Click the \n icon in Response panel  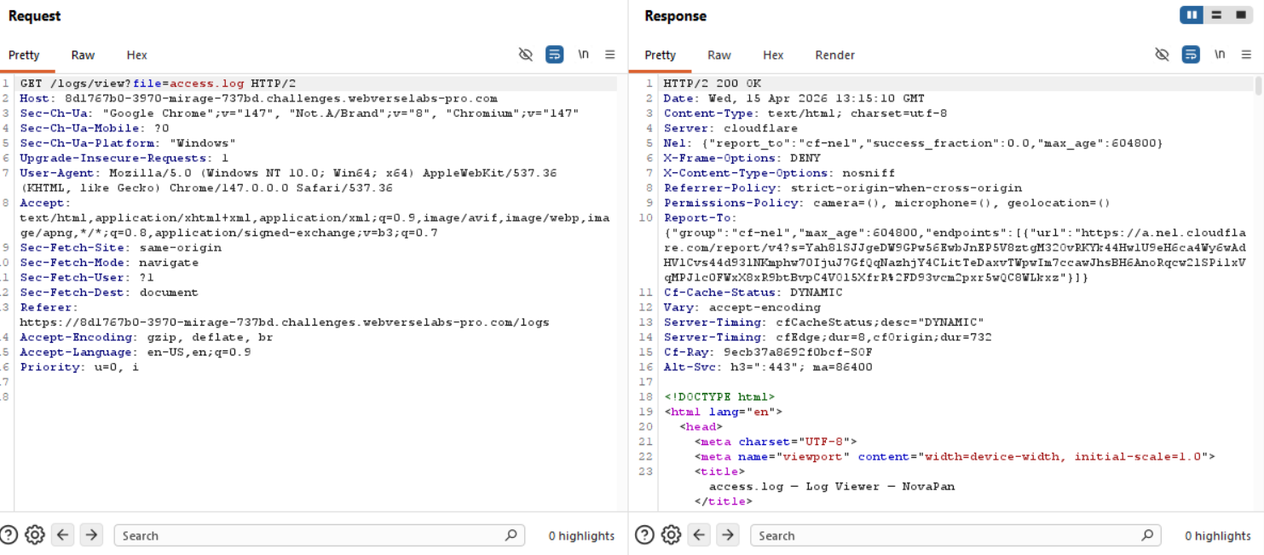[x=1220, y=55]
